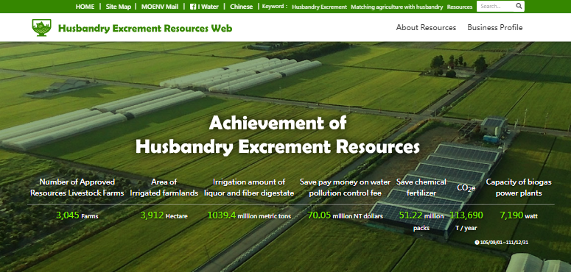Click the 7,190 watt biogas statistic
Image resolution: width=571 pixels, height=272 pixels.
[x=519, y=215]
